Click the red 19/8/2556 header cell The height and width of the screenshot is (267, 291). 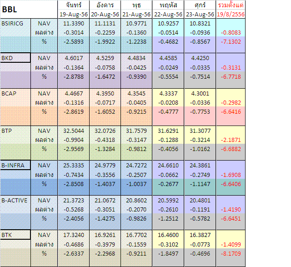click(231, 14)
